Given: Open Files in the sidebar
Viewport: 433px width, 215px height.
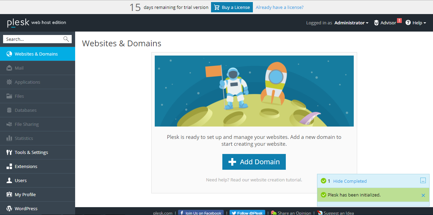Looking at the screenshot, I should tap(37, 96).
